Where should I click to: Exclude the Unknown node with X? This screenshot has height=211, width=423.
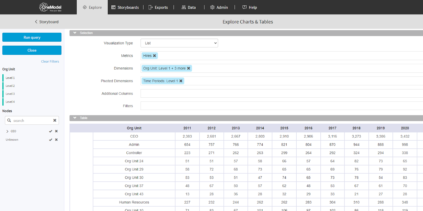tap(56, 140)
